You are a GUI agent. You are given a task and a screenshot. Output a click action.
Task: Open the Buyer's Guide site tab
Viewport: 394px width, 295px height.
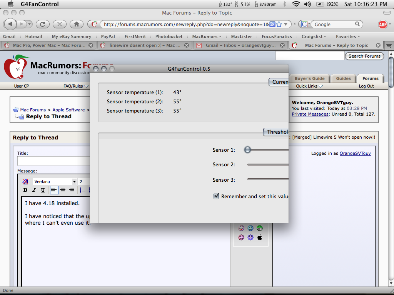click(x=310, y=78)
